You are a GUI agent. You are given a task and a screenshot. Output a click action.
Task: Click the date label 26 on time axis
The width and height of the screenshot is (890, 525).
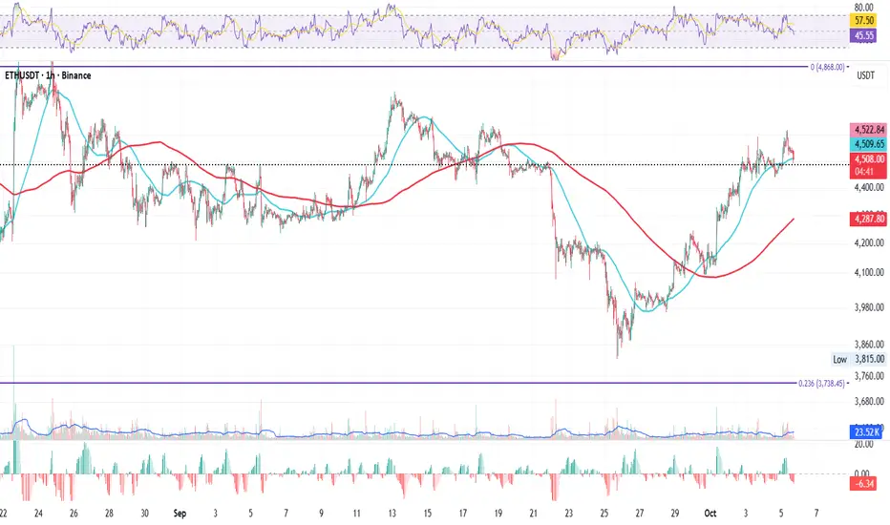pos(74,514)
